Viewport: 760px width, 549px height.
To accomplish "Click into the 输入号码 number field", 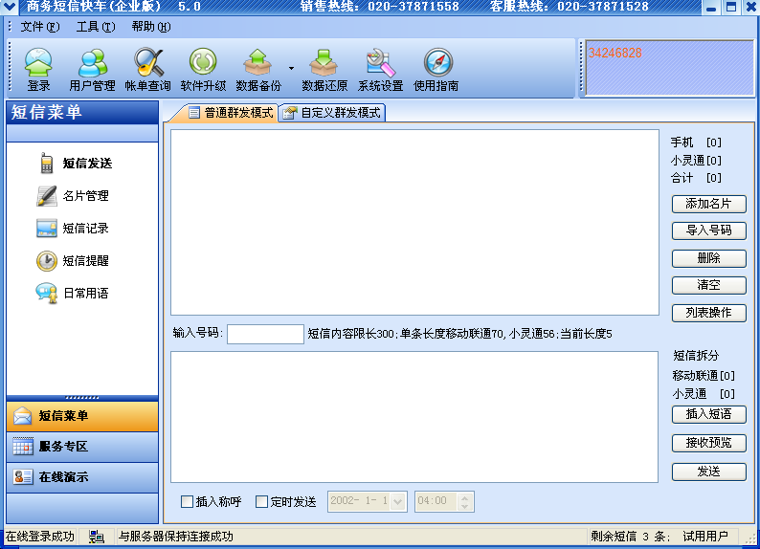I will (265, 334).
